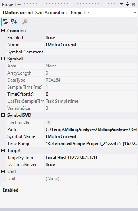Close the Properties panel

coord(134,4)
